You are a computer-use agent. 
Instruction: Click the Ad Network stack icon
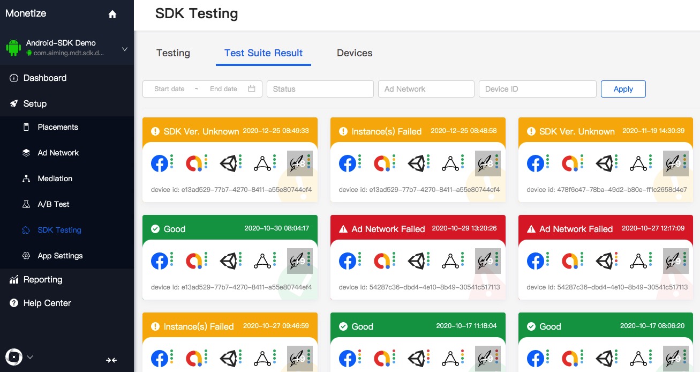(26, 153)
